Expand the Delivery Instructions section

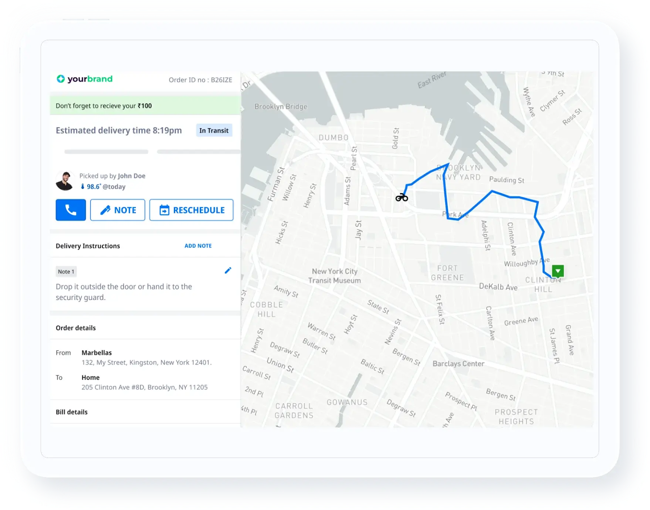click(88, 246)
